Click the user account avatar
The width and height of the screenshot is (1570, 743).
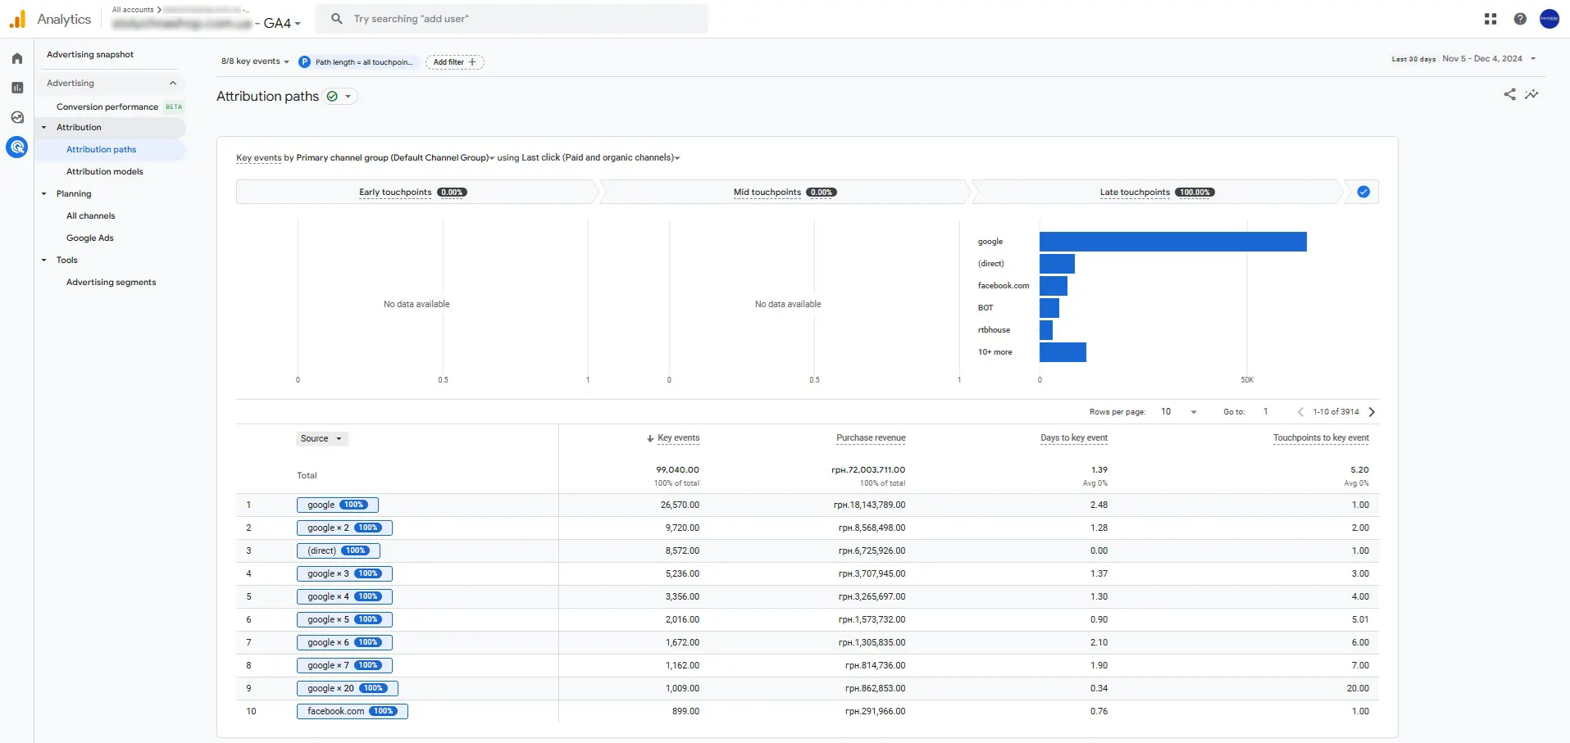1550,19
